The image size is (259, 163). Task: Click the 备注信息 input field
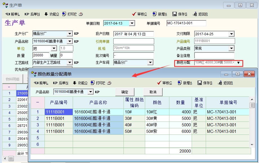pyautogui.click(x=214, y=55)
